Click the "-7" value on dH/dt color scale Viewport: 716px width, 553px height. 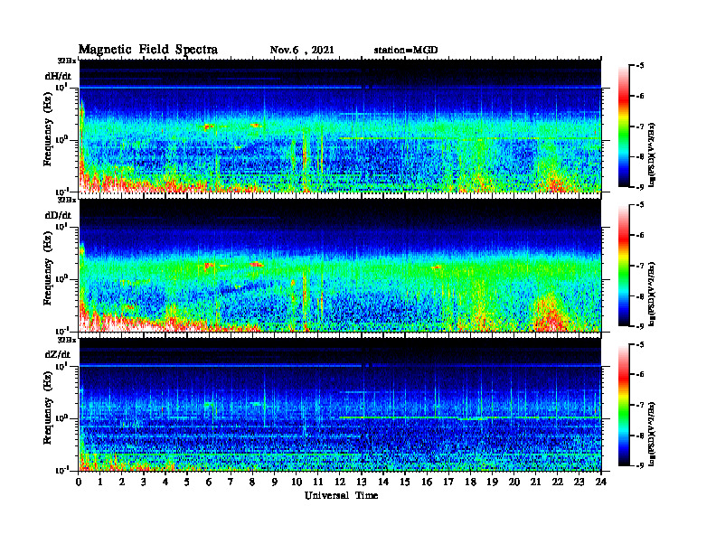click(x=639, y=127)
